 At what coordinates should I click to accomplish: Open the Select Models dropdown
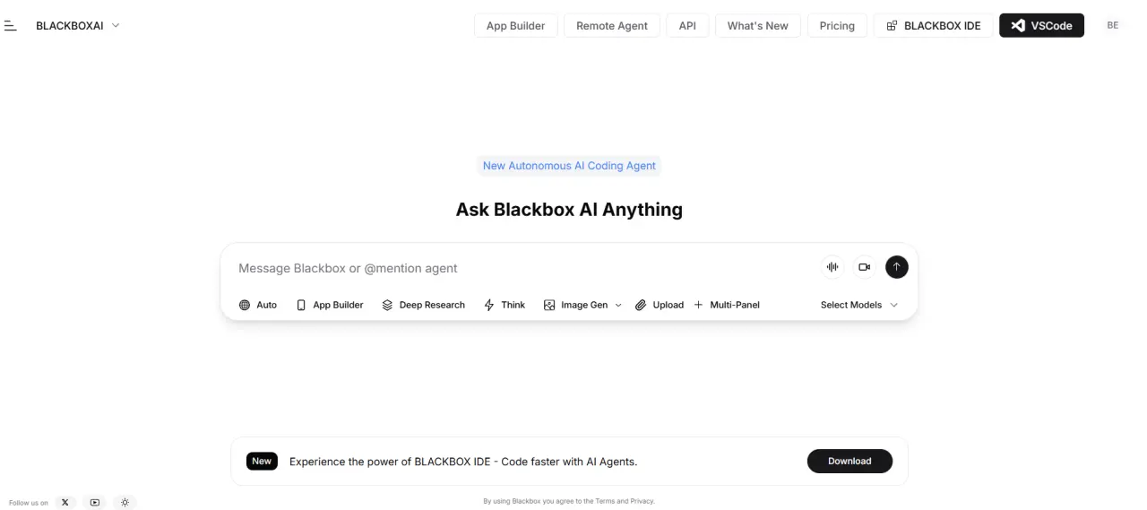pos(859,305)
